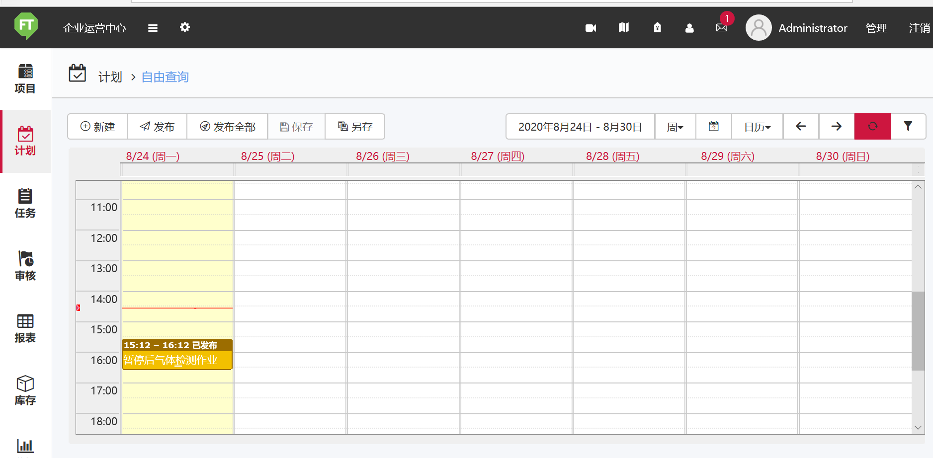This screenshot has width=933, height=458.
Task: Open the map icon in top bar
Action: click(x=623, y=28)
